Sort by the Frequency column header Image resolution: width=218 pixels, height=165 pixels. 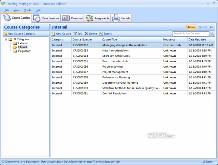175,40
